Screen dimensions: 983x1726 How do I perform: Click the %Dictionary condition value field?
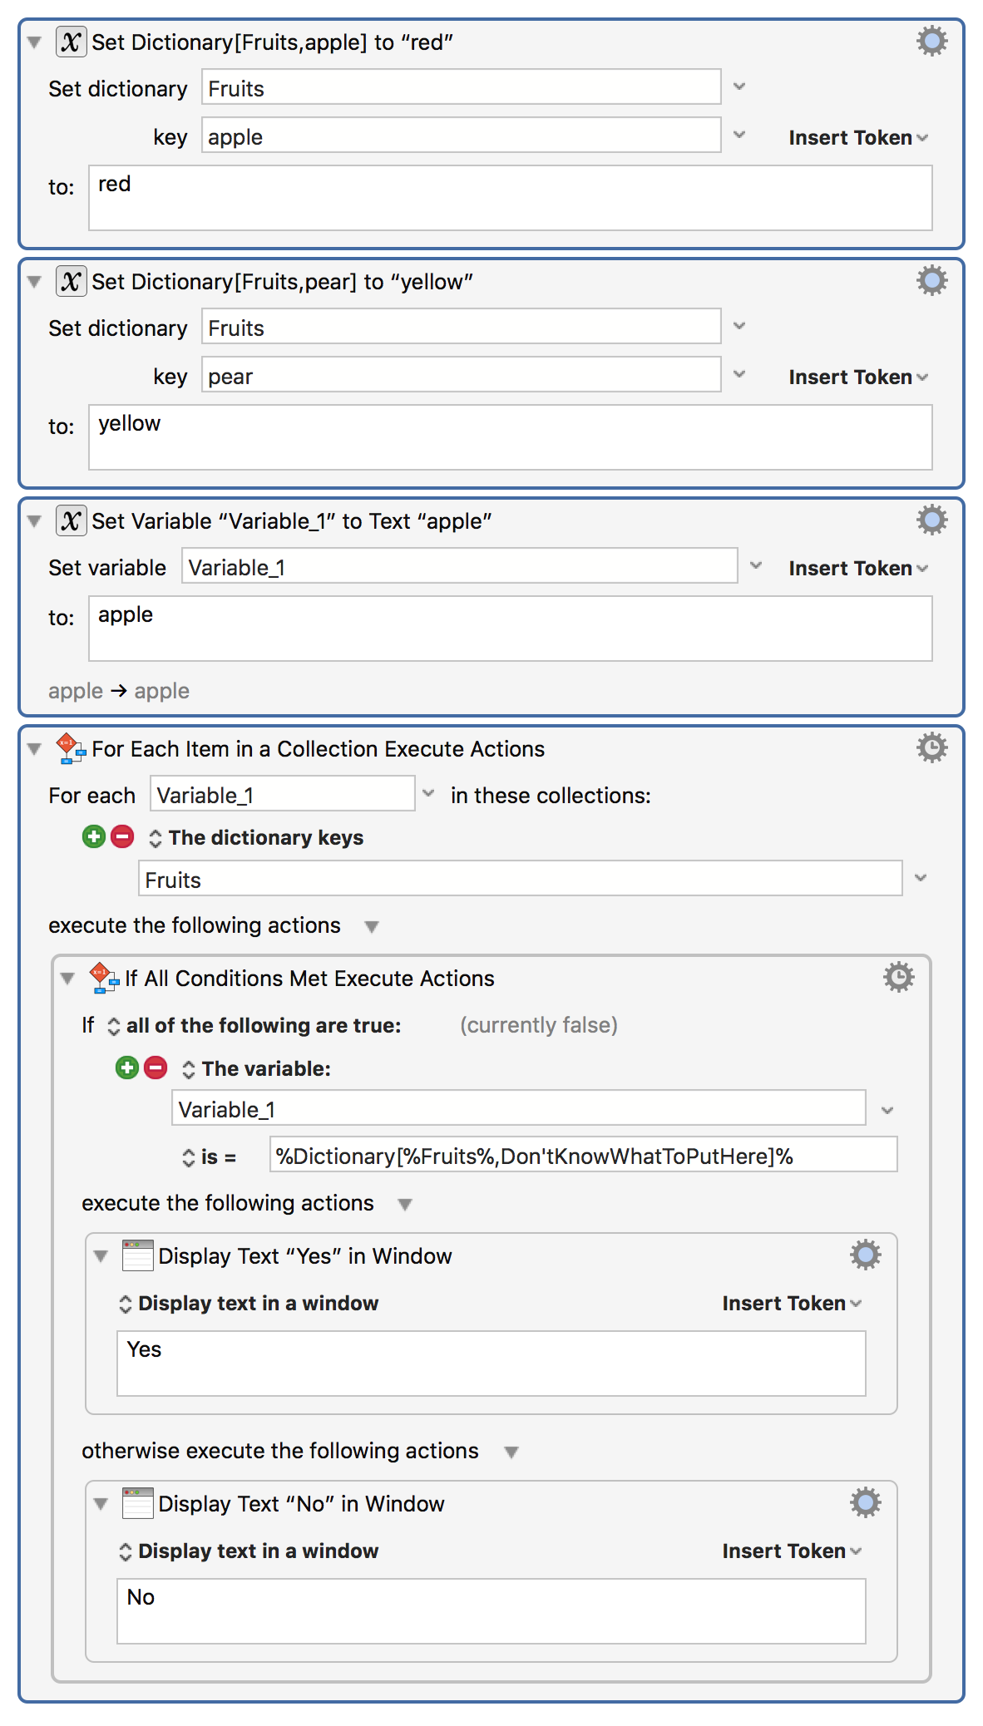point(583,1155)
